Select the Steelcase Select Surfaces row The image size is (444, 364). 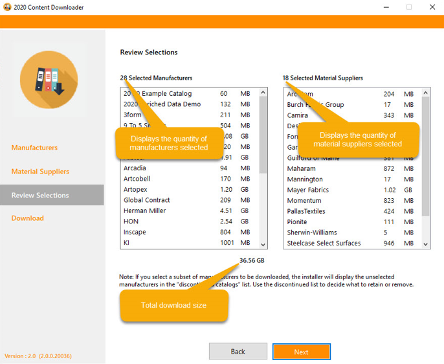[x=353, y=243]
